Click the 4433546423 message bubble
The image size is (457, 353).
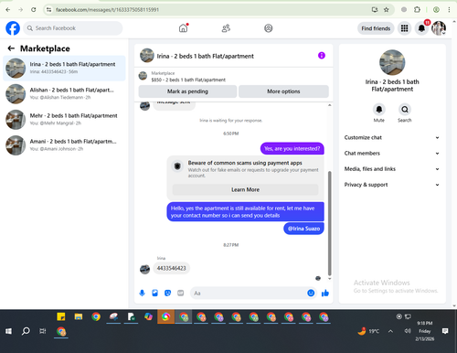click(x=171, y=268)
